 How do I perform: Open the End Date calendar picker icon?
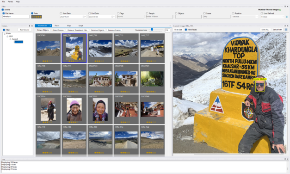(x=112, y=17)
